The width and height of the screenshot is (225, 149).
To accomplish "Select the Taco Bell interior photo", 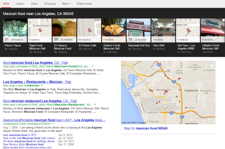I will coord(163,30).
